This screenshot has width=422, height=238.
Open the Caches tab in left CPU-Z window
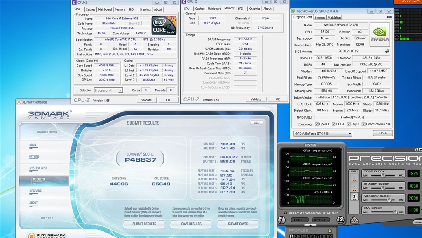pos(90,9)
